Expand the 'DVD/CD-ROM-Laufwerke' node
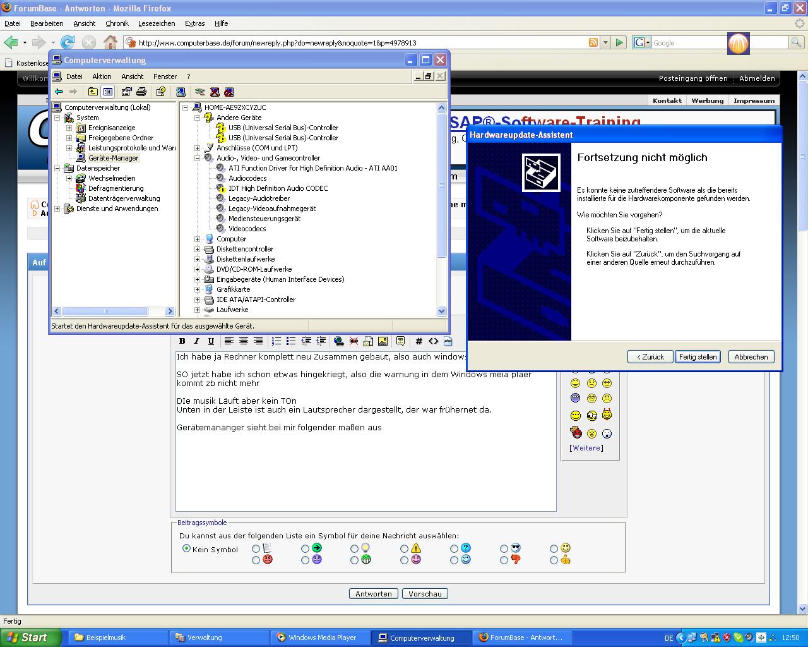Screen dimensions: 808x647 click(x=197, y=269)
